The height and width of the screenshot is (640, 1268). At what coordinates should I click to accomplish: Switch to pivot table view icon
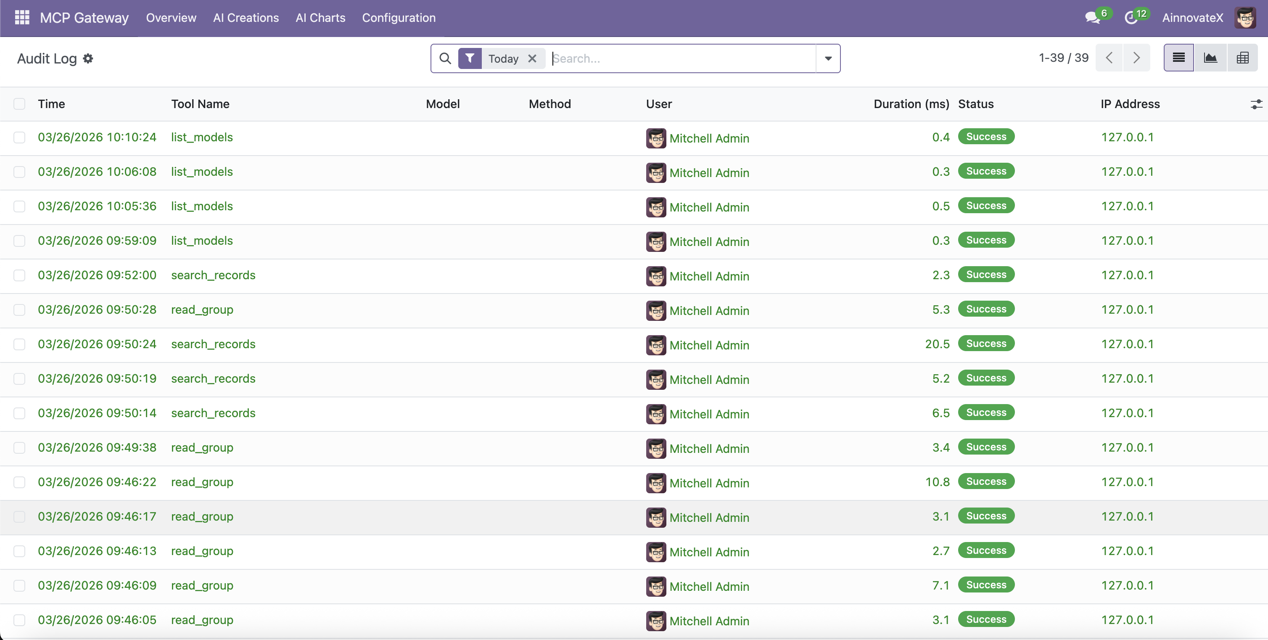(x=1242, y=58)
